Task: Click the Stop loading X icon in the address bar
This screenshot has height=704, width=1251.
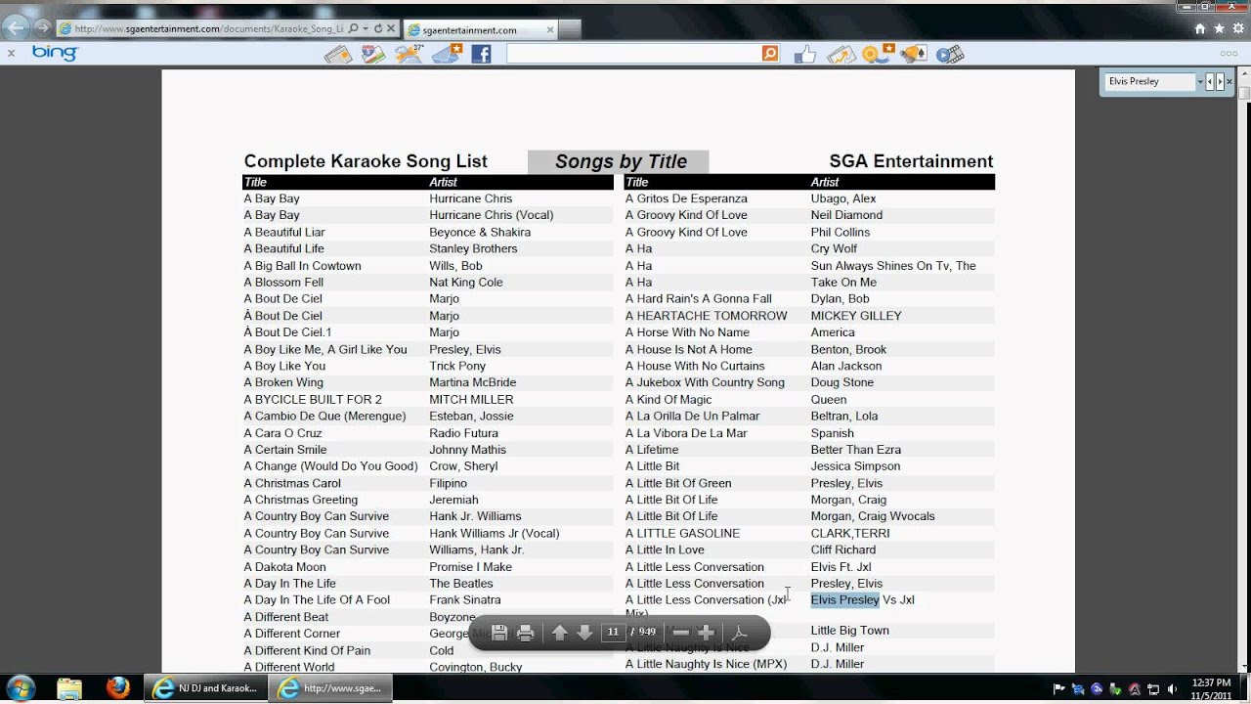Action: coord(391,29)
